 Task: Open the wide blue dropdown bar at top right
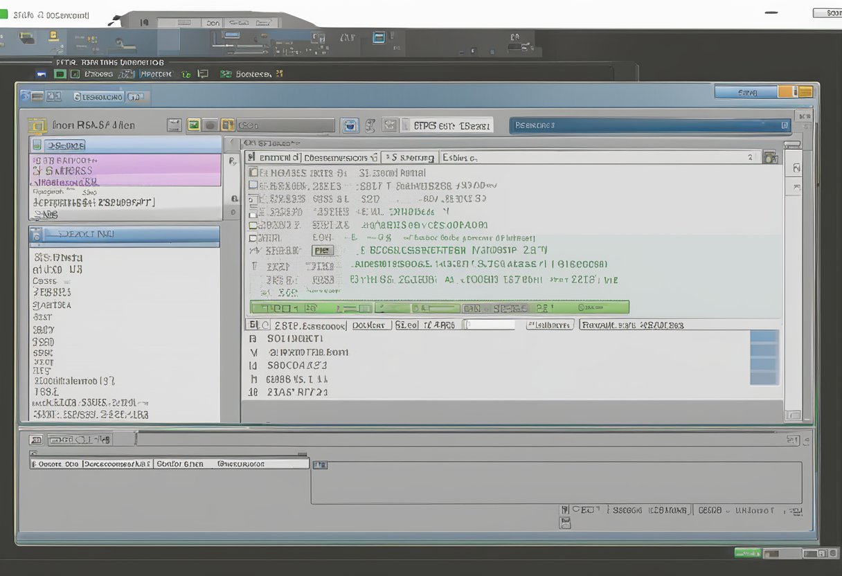click(650, 125)
